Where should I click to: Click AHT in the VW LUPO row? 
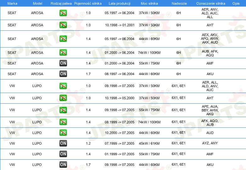210,98
